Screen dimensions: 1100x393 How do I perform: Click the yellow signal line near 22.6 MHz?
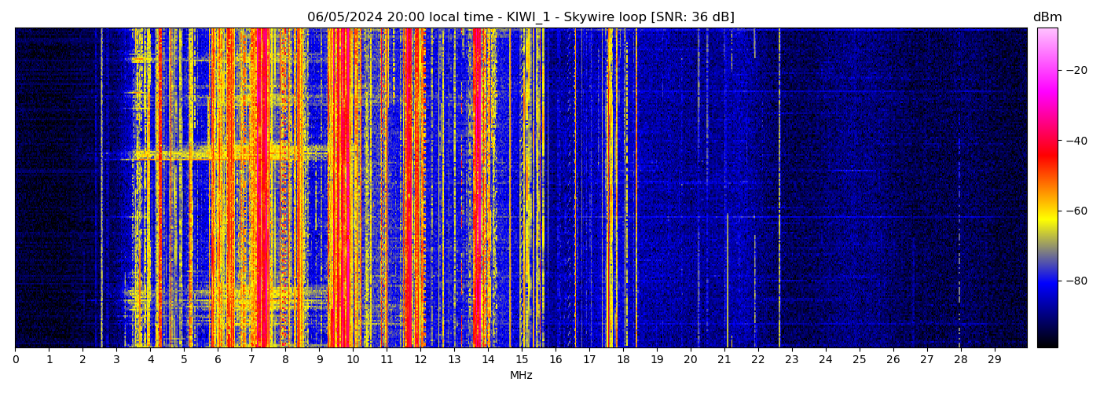(x=779, y=189)
